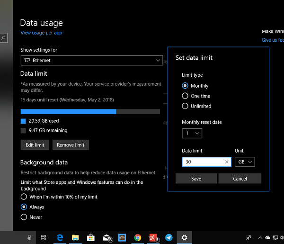Open Telegram from the taskbar
Screen dimensions: 284x244
pyautogui.click(x=169, y=237)
